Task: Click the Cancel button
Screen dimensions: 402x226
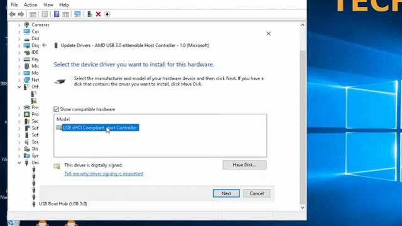Action: click(x=257, y=193)
